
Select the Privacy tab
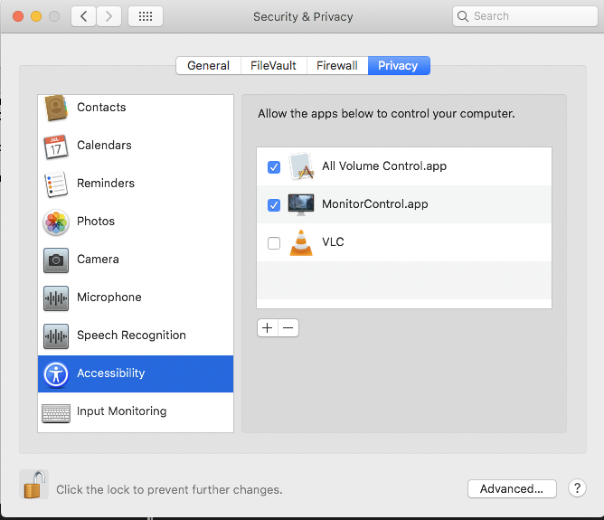coord(399,65)
